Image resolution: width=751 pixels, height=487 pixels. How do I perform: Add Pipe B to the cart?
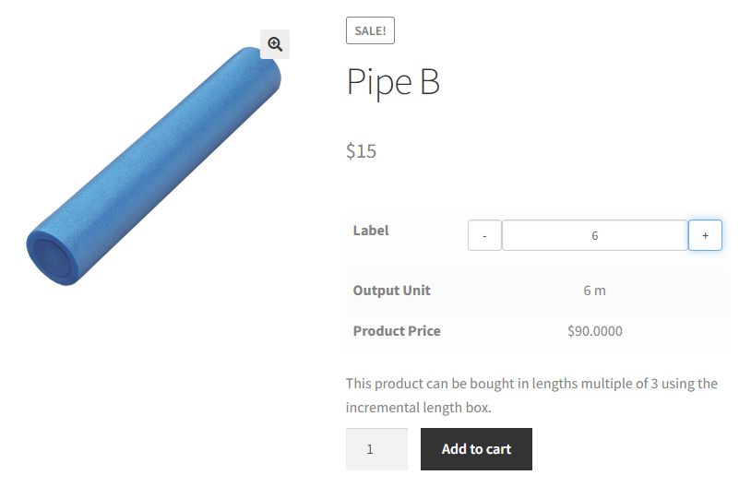pyautogui.click(x=476, y=449)
